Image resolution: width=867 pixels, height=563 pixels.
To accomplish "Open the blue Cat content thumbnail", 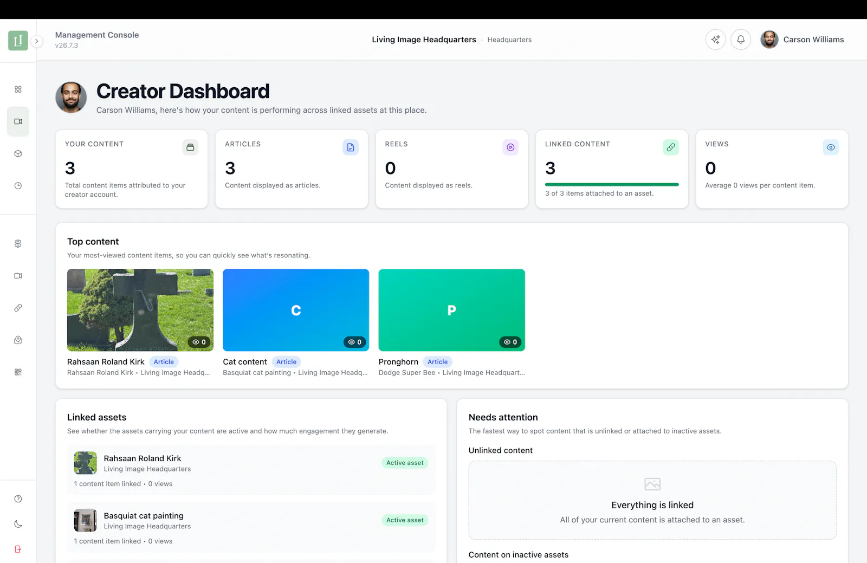I will click(x=296, y=310).
